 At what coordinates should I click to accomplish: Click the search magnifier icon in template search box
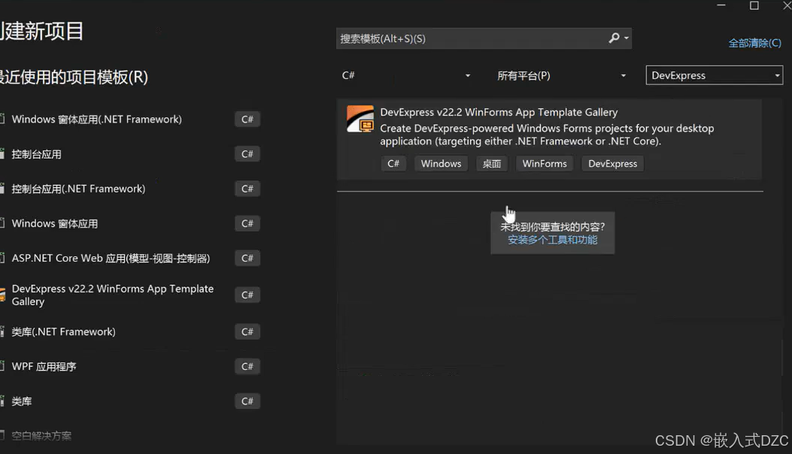pos(614,38)
